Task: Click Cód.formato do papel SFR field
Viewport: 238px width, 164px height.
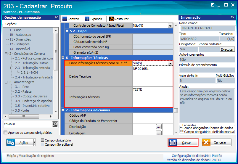Action: pos(153,36)
